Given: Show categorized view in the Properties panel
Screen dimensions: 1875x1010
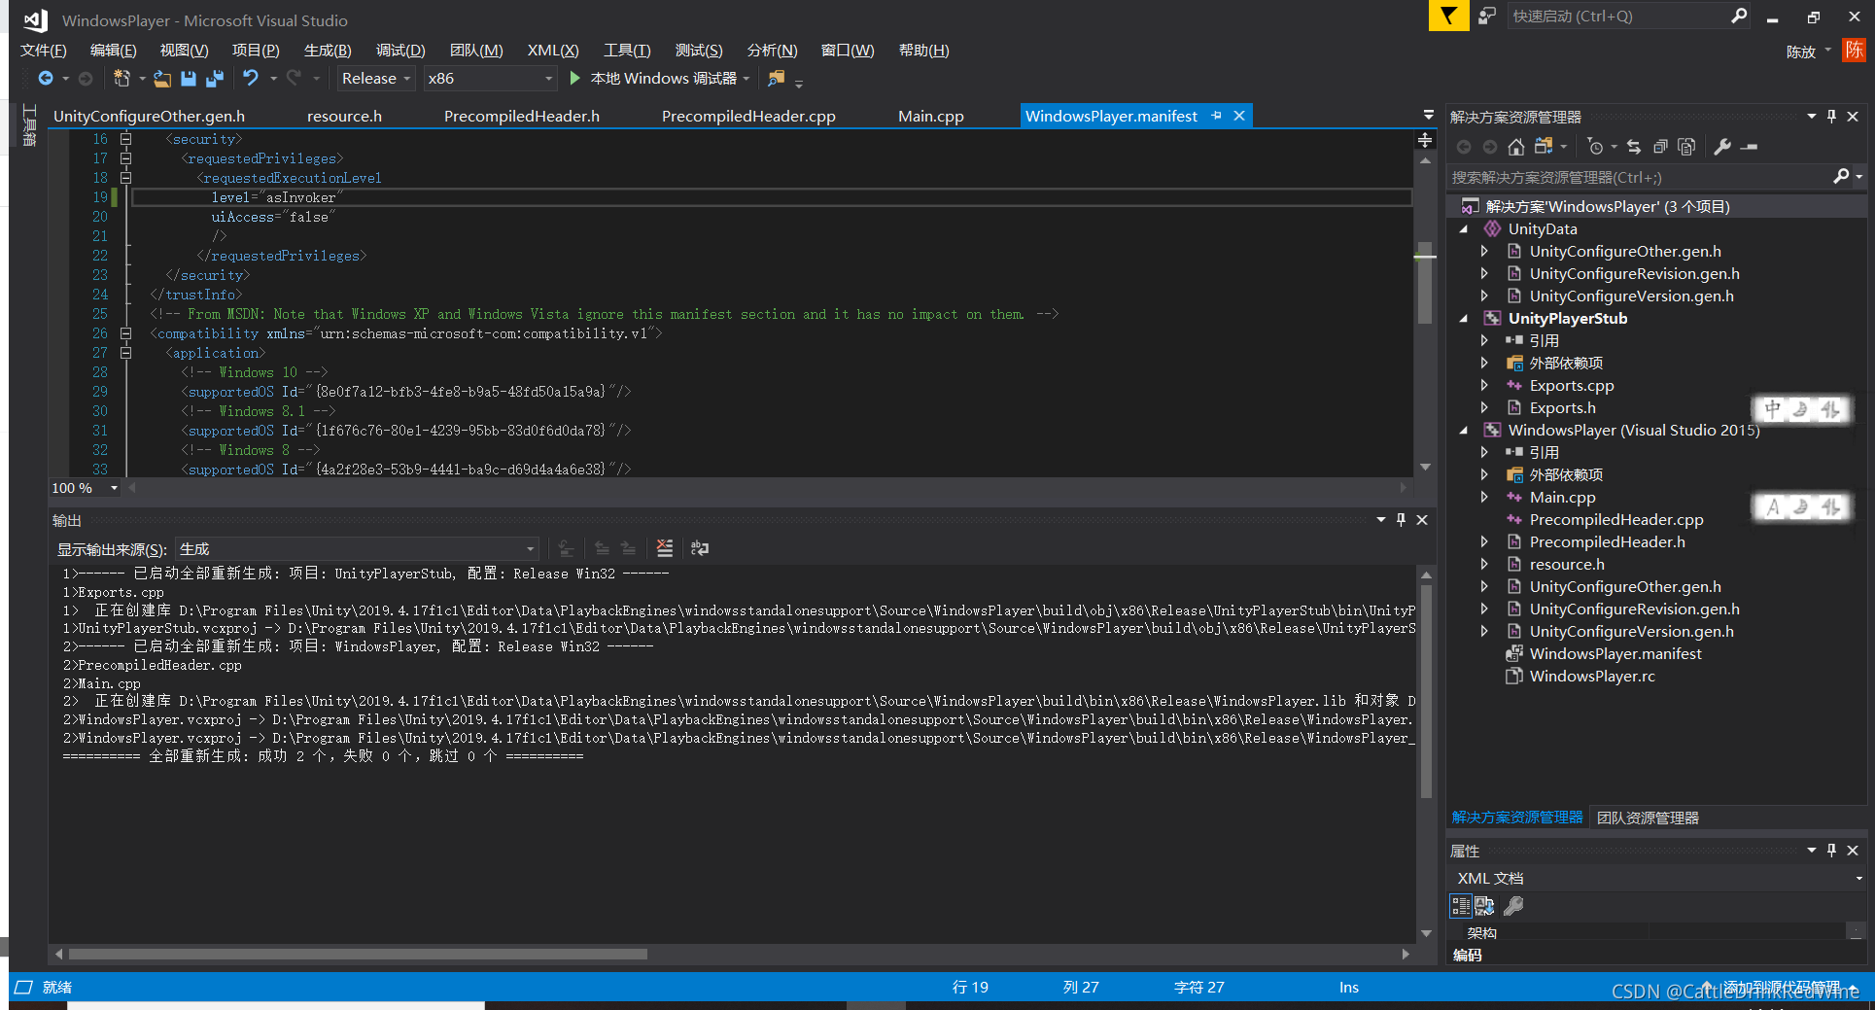Looking at the screenshot, I should click(1460, 906).
